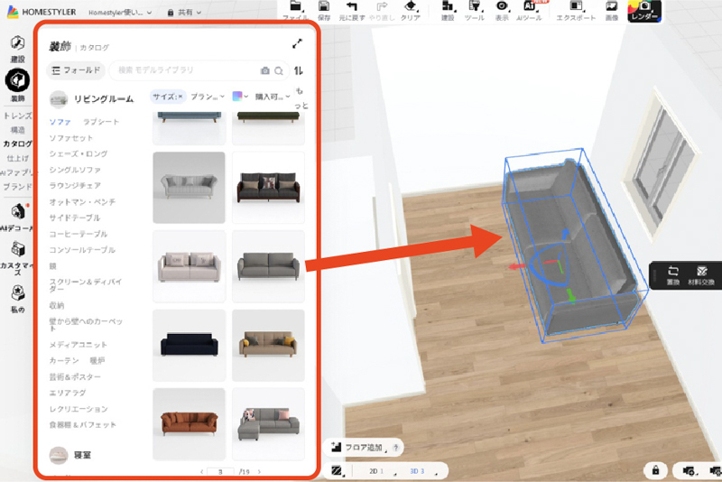
Task: Open the AIツール icon
Action: click(530, 6)
